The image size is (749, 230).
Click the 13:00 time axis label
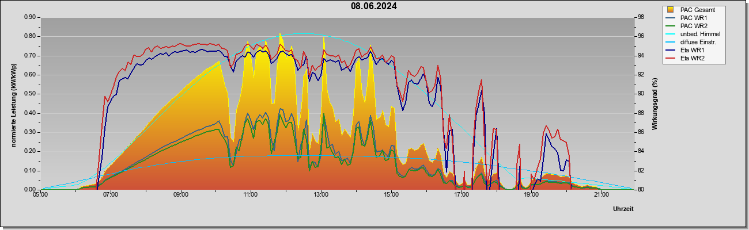pyautogui.click(x=321, y=195)
